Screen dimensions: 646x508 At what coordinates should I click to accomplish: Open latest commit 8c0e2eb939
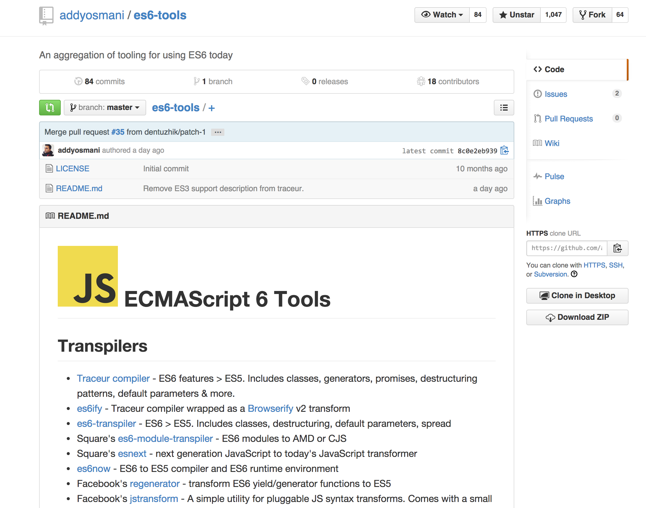click(477, 151)
